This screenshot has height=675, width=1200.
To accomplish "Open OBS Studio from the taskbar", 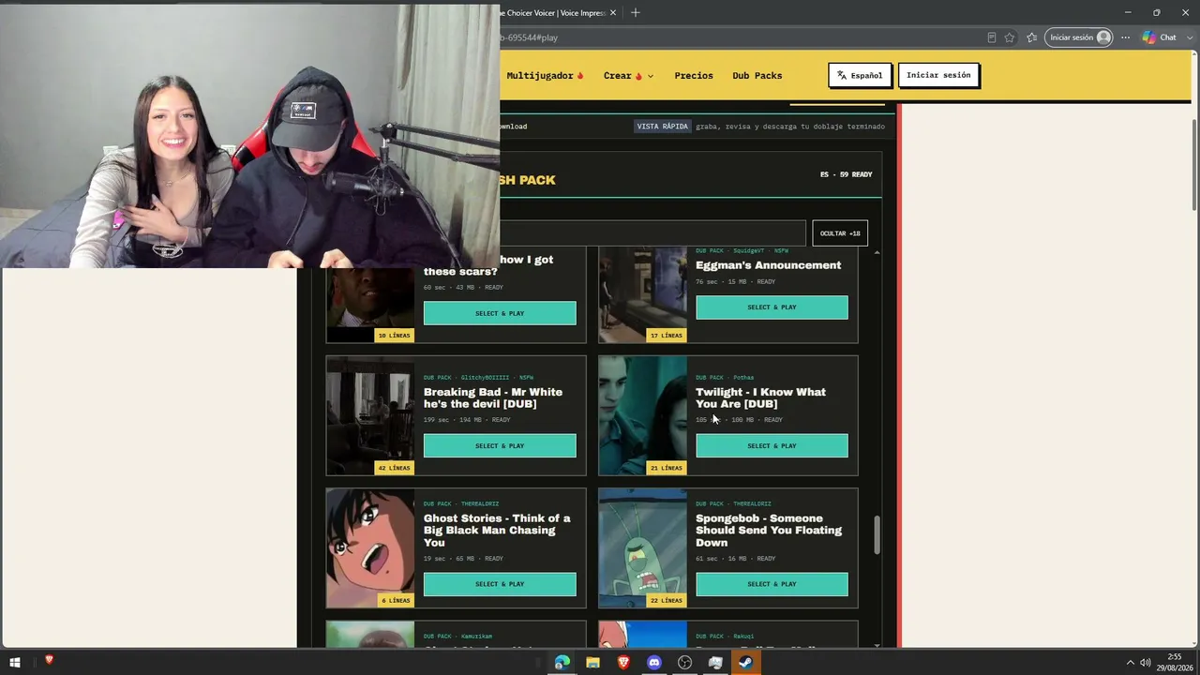I will [x=685, y=663].
